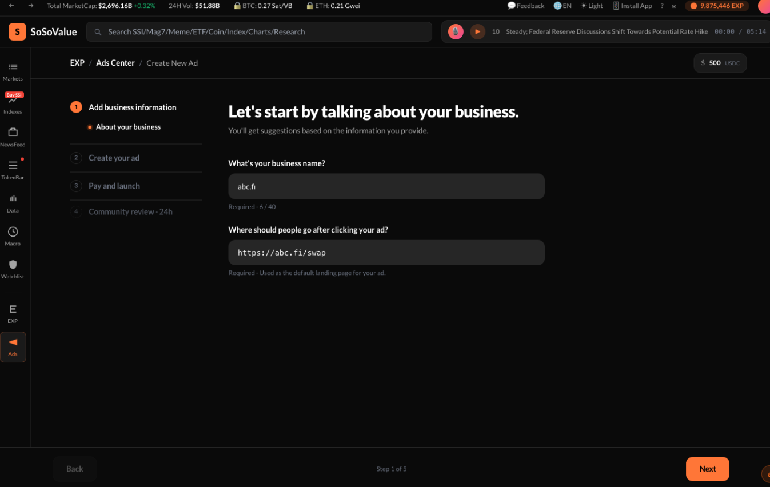Image resolution: width=770 pixels, height=487 pixels.
Task: Open the Federal Reserve Rate Hike headline
Action: [x=607, y=32]
